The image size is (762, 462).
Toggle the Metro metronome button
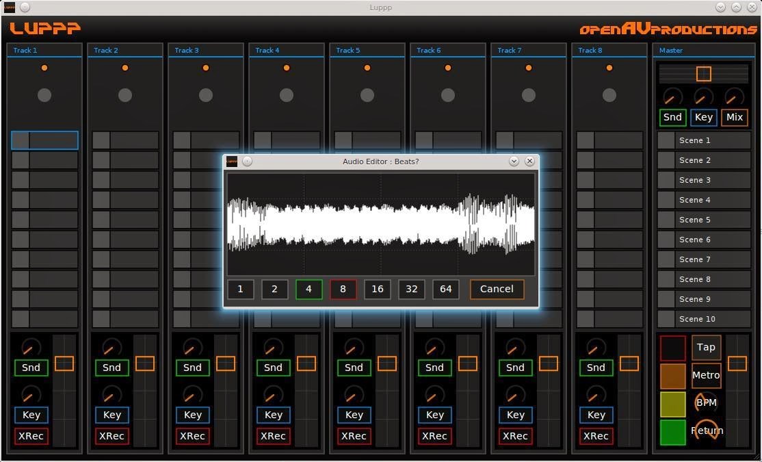pyautogui.click(x=706, y=375)
